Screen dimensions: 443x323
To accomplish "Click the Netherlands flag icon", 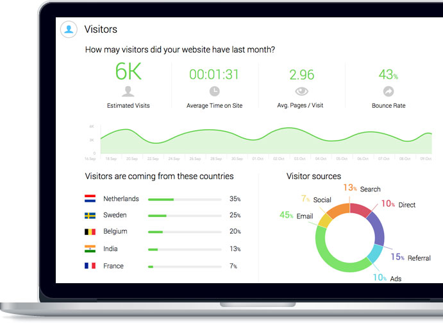I will coord(90,198).
